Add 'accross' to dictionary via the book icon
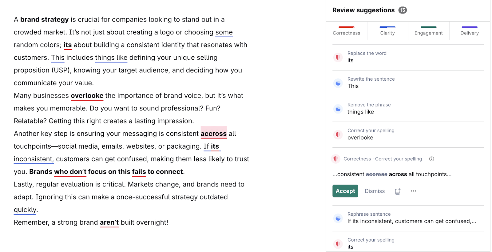Viewport: 492px width, 252px height. tap(397, 191)
